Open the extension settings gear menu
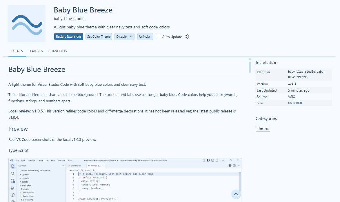Viewport: 340px width, 202px height. click(187, 37)
